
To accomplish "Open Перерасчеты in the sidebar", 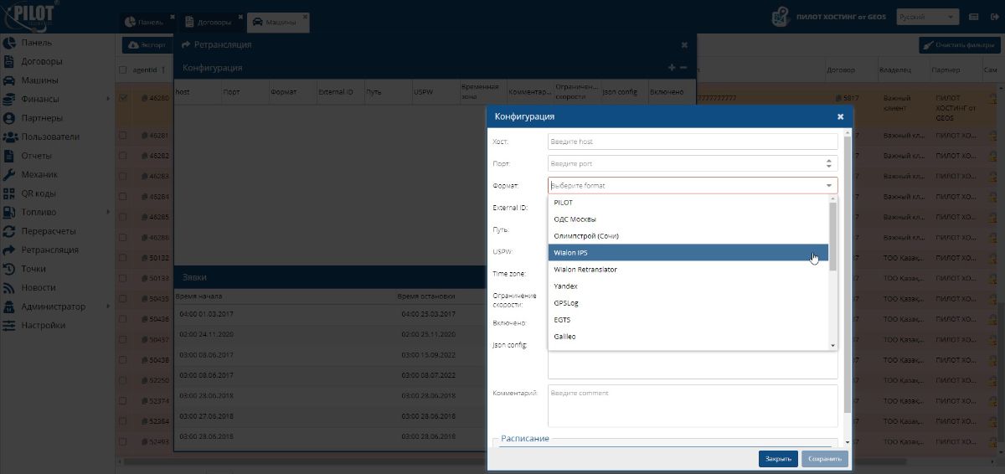I will click(x=49, y=231).
